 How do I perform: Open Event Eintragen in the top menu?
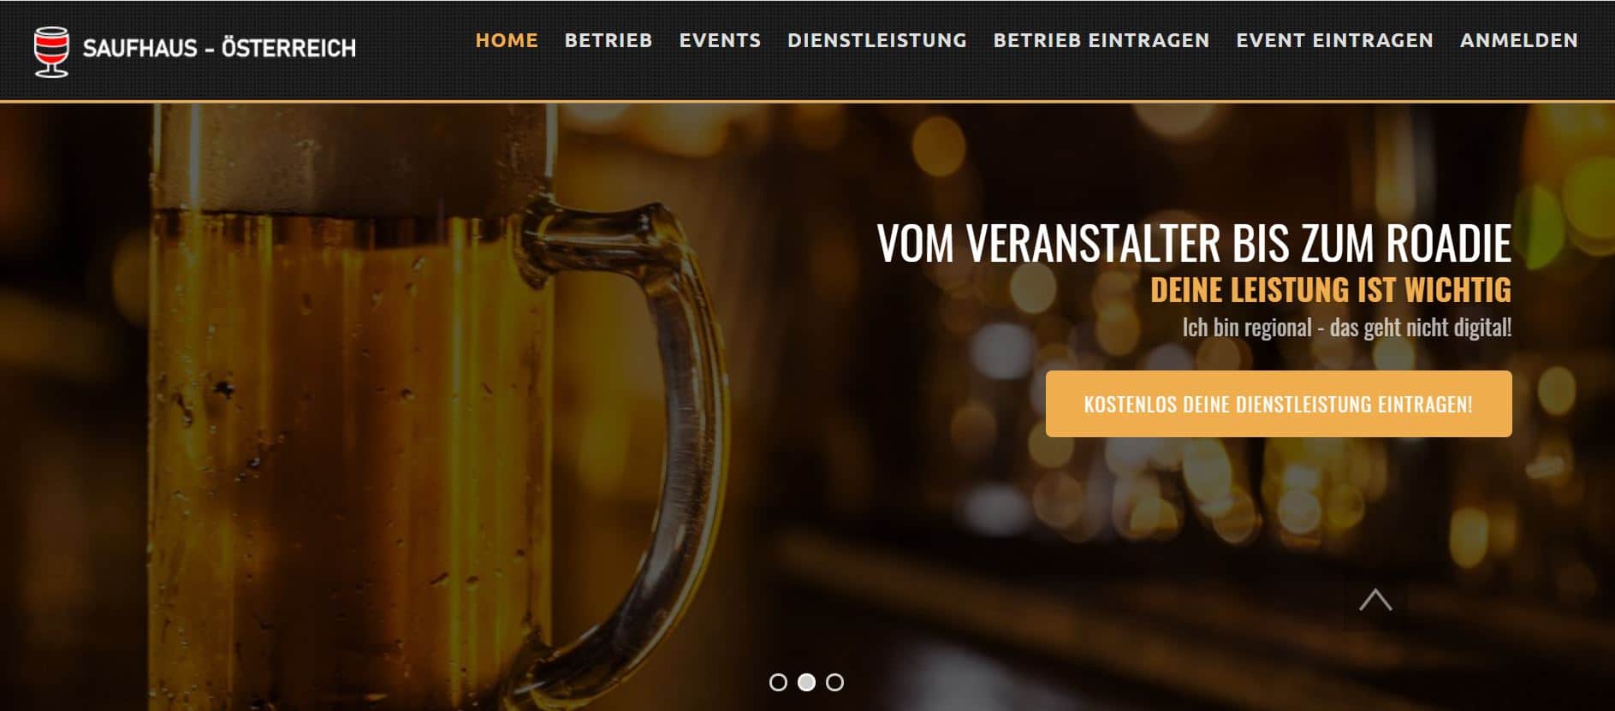pos(1335,40)
